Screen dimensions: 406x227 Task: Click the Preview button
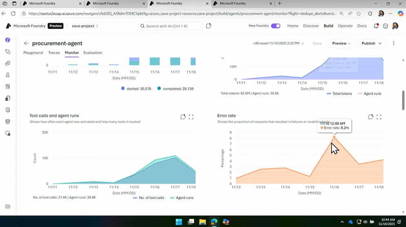click(x=342, y=44)
